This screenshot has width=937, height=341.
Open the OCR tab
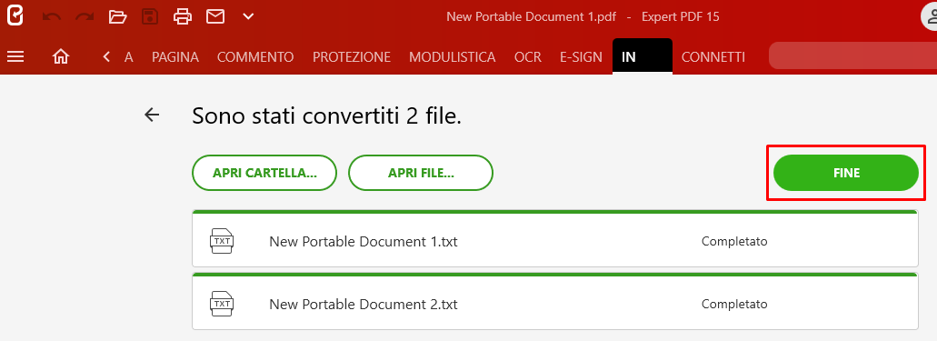(x=528, y=57)
